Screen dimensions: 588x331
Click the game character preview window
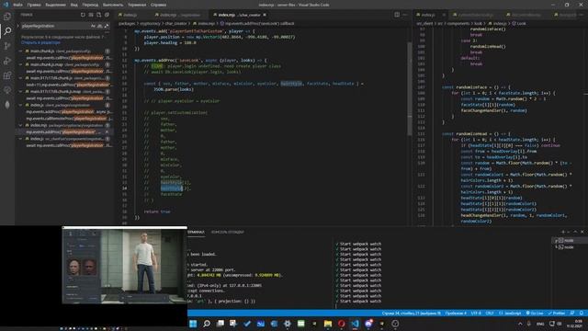click(x=125, y=265)
